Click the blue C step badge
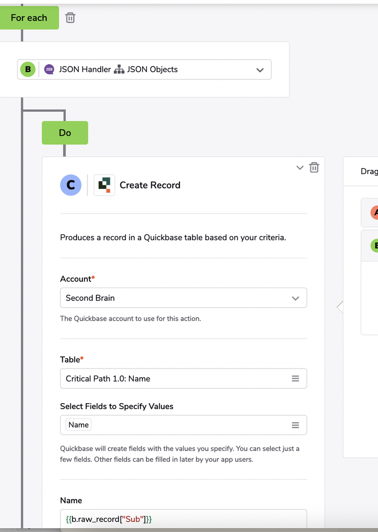378x532 pixels. pyautogui.click(x=71, y=185)
